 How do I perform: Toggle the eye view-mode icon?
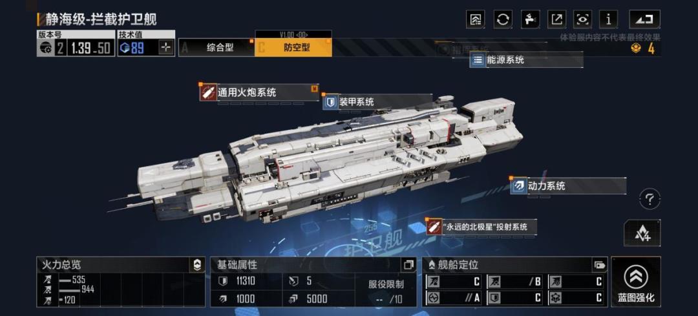583,19
